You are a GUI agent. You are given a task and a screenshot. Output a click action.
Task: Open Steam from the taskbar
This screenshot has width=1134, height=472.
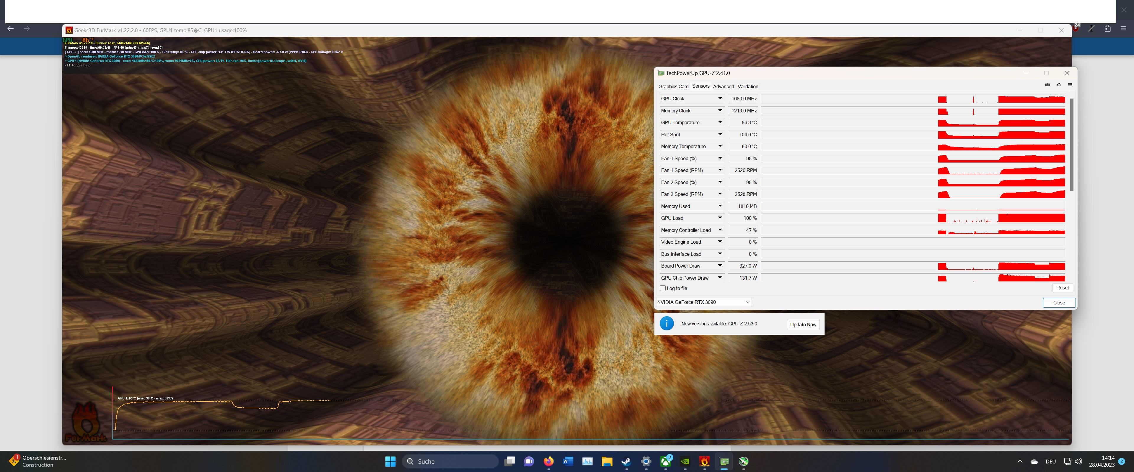coord(626,461)
